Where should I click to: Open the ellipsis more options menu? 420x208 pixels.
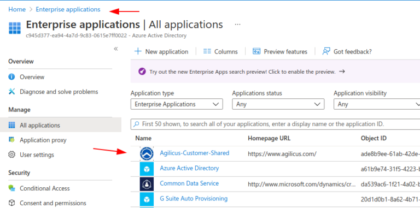[237, 25]
